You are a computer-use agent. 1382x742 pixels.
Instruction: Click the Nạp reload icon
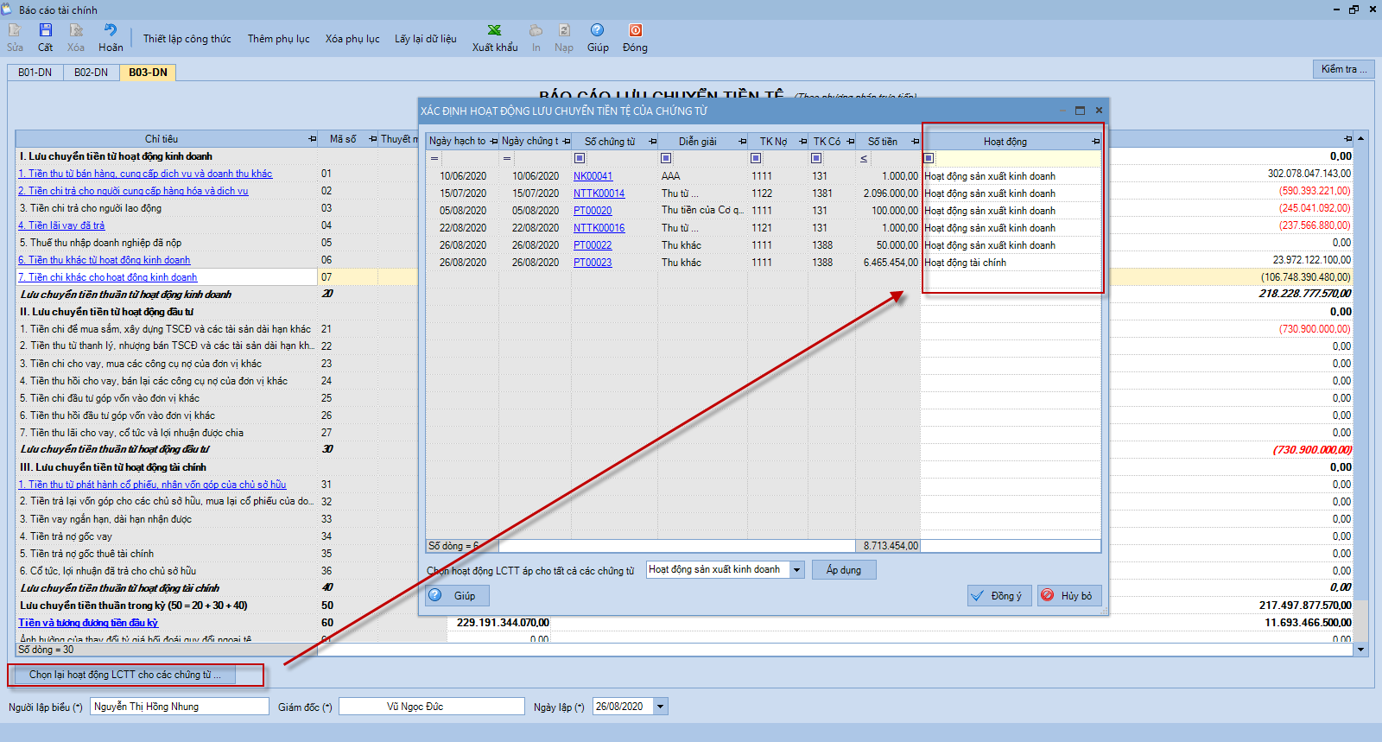click(x=564, y=30)
